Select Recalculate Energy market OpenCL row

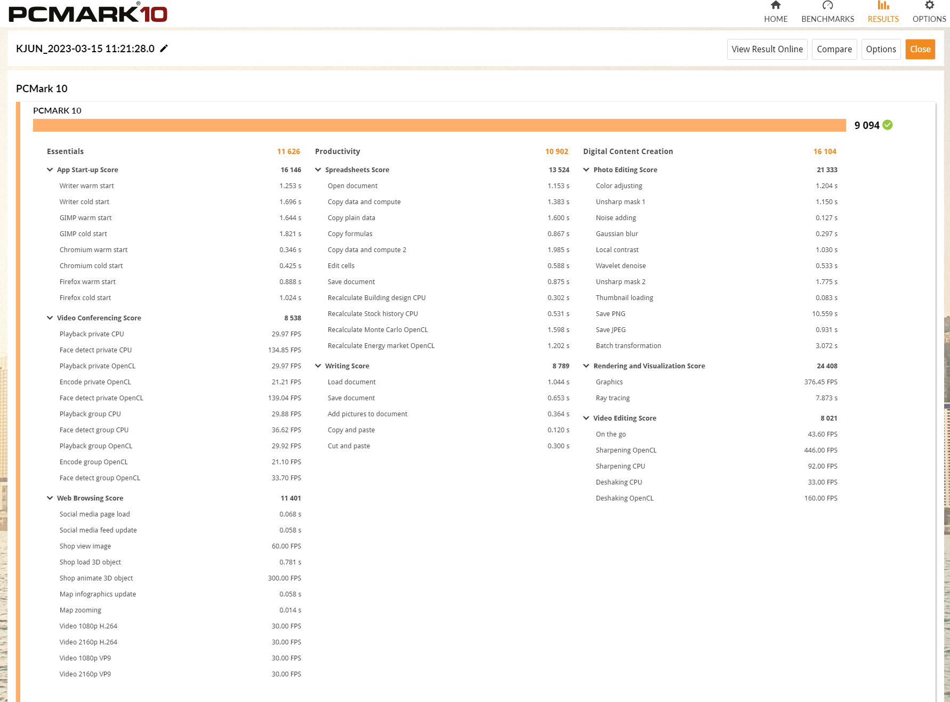click(x=448, y=345)
